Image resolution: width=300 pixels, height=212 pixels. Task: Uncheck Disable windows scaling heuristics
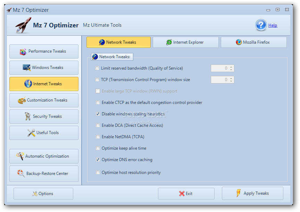tap(98, 114)
